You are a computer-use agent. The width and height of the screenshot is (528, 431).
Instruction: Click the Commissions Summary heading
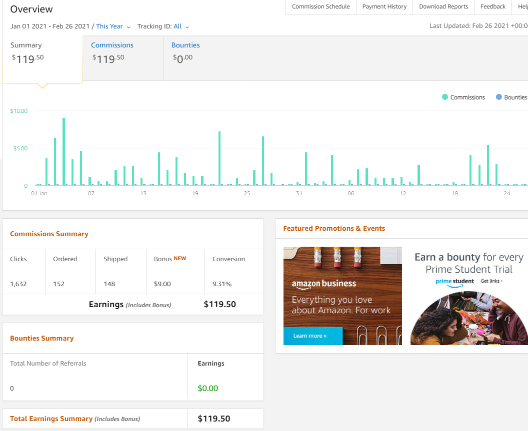[49, 234]
